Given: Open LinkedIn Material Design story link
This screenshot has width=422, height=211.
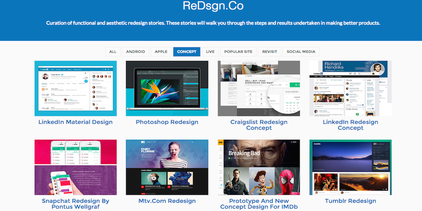Looking at the screenshot, I should [x=75, y=122].
